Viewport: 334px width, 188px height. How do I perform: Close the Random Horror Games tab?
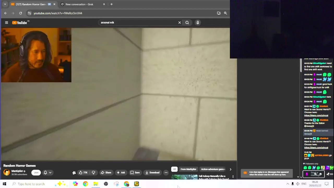[x=54, y=4]
